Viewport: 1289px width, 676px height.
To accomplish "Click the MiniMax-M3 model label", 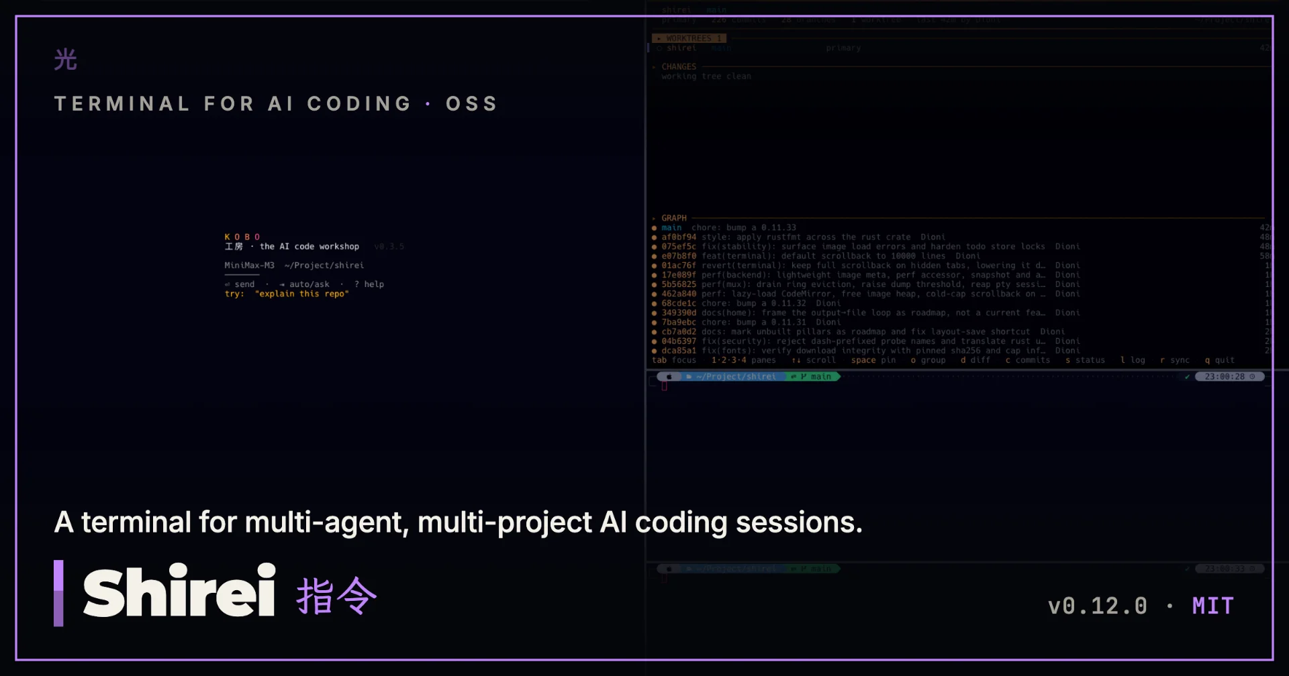I will (249, 266).
